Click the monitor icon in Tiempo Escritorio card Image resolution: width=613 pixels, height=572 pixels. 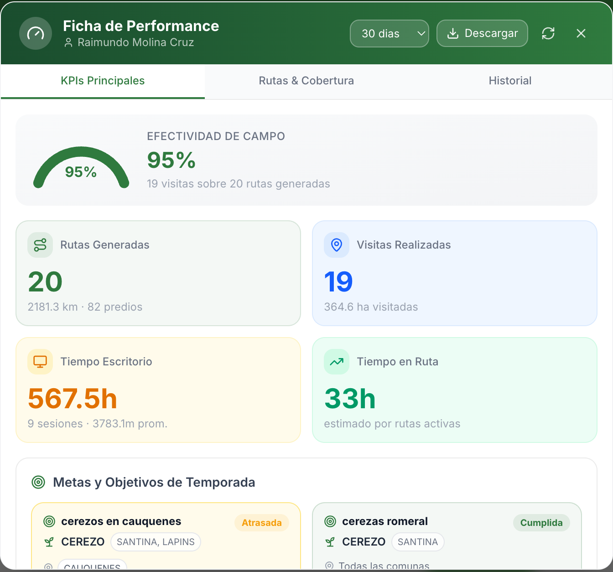40,362
